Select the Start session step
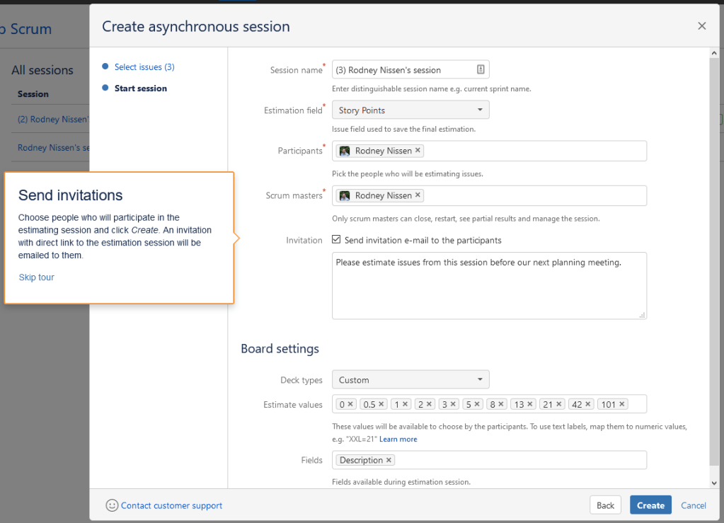This screenshot has width=724, height=523. (x=141, y=88)
